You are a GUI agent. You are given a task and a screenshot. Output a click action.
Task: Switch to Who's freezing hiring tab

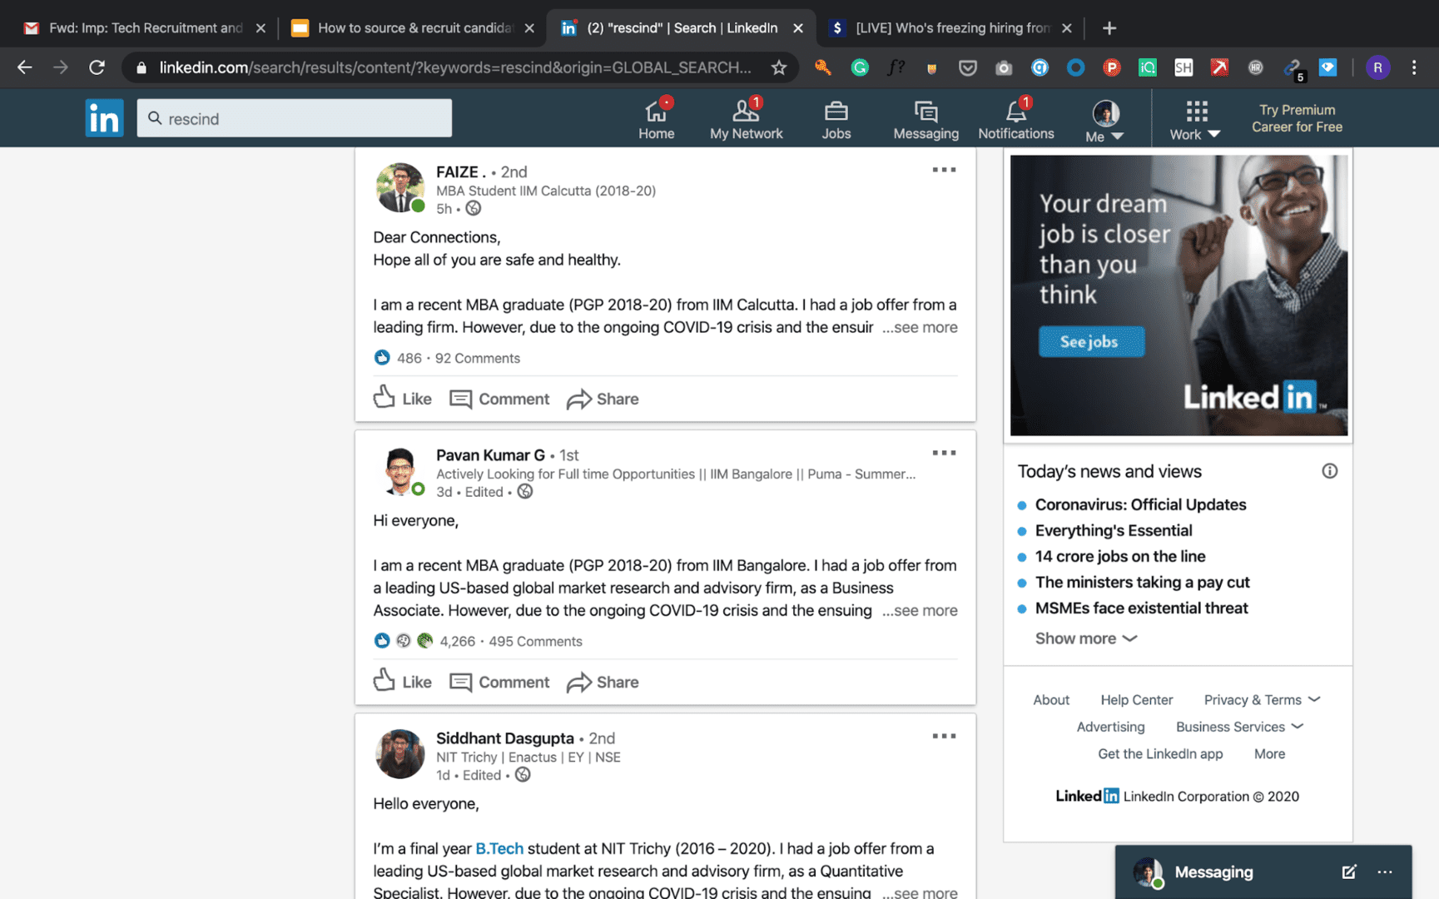coord(952,27)
